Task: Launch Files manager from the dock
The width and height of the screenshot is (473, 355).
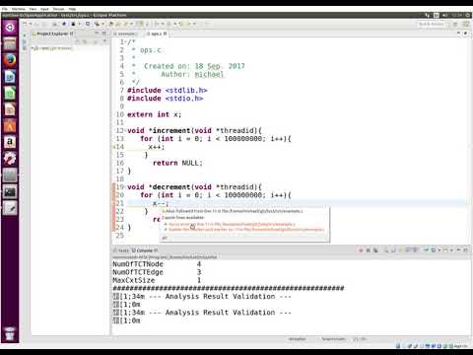Action: click(x=10, y=43)
